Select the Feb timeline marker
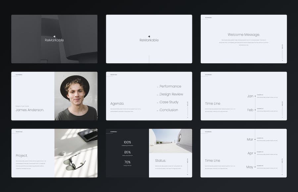298x192 pixels. tap(250, 110)
